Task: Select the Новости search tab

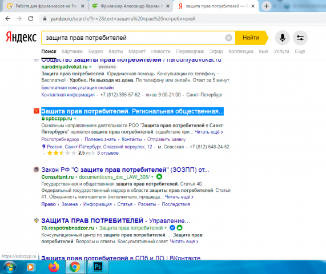Action: 160,51
